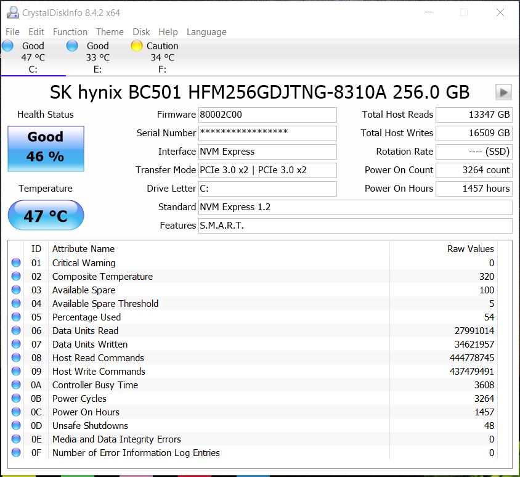The image size is (520, 477).
Task: Click the blue dot next to Percentage Used
Action: pos(15,317)
